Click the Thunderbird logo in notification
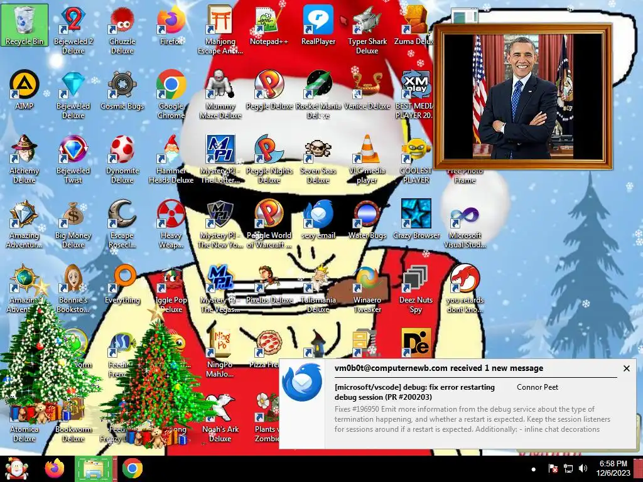 (x=302, y=382)
